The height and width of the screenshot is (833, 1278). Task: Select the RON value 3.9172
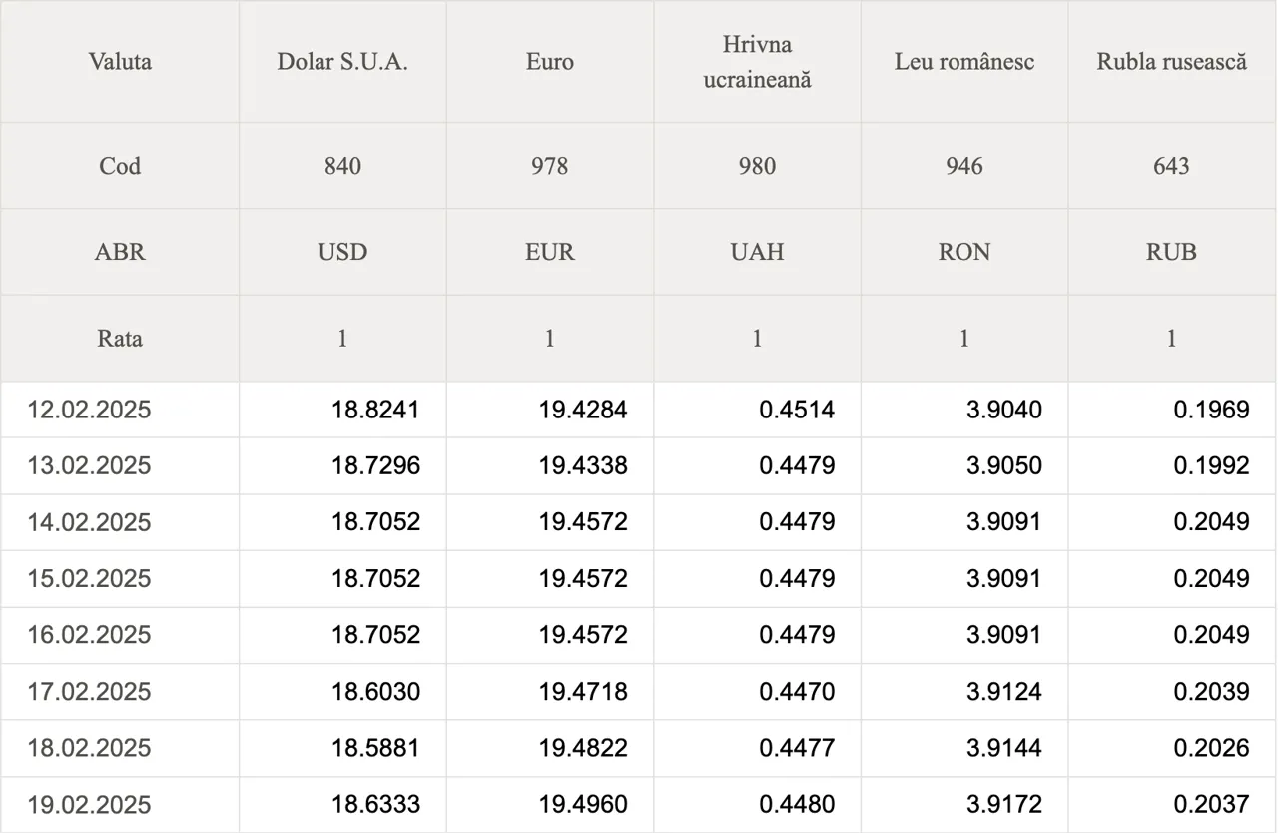[1004, 805]
